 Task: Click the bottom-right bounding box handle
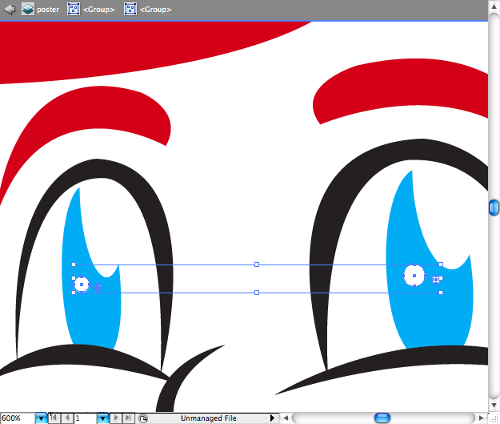(441, 293)
